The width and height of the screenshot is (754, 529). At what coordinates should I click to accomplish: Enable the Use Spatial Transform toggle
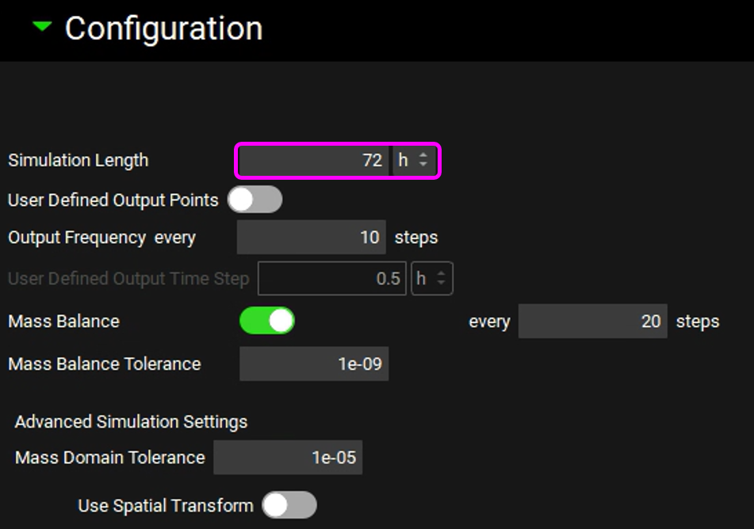[289, 505]
